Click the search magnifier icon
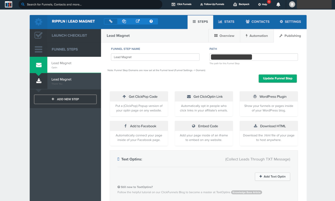The width and height of the screenshot is (335, 201). (23, 4)
